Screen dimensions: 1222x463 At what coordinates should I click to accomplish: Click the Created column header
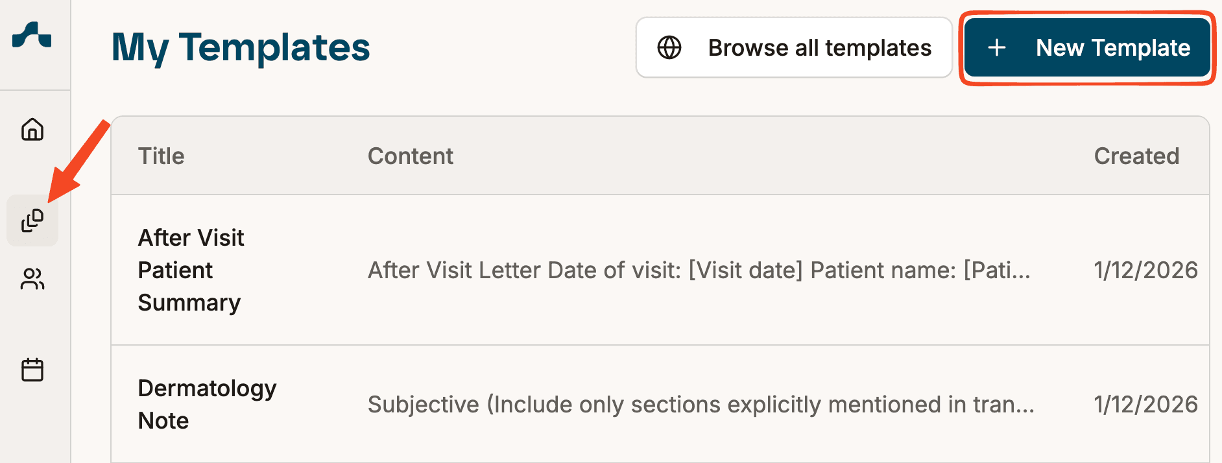[1136, 156]
